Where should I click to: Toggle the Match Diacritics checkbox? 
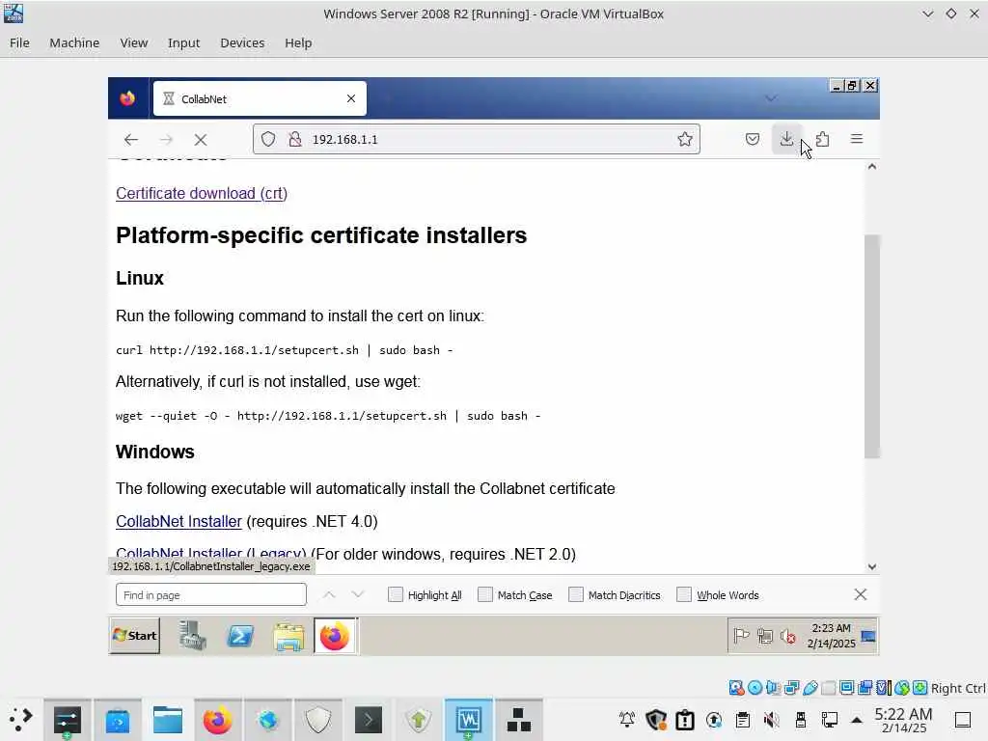576,594
